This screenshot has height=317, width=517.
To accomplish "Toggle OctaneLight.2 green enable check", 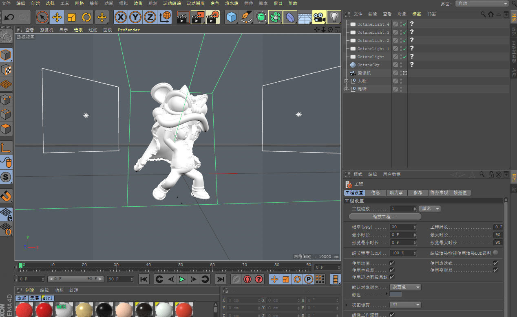I will (404, 41).
